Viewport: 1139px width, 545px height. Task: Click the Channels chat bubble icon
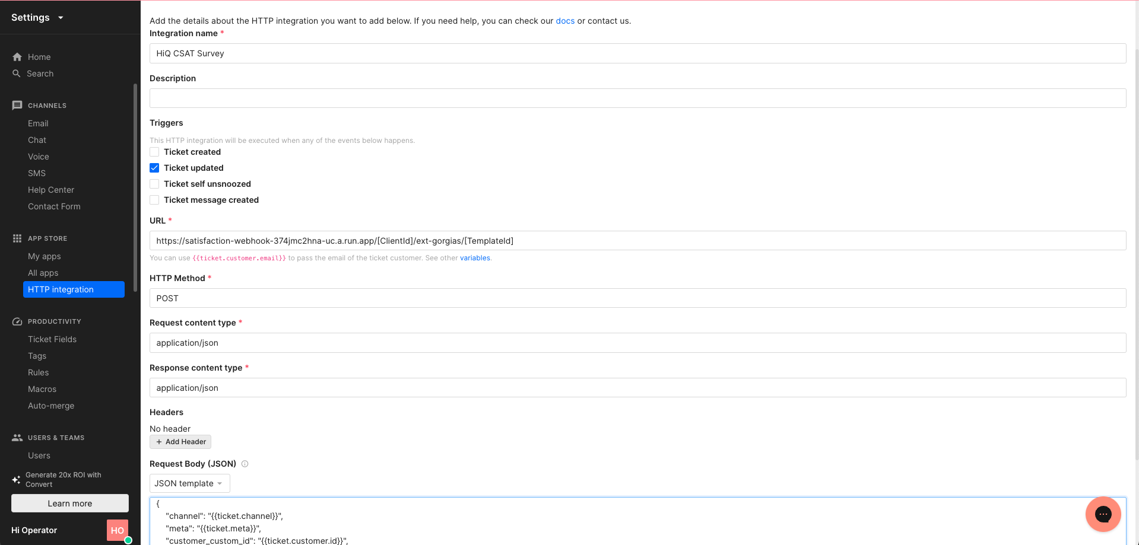[x=17, y=106]
